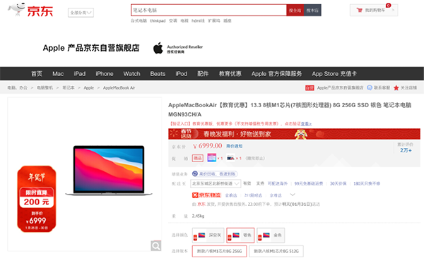Expand the 我的购物车 arrow
The width and height of the screenshot is (424, 258).
pos(393,11)
